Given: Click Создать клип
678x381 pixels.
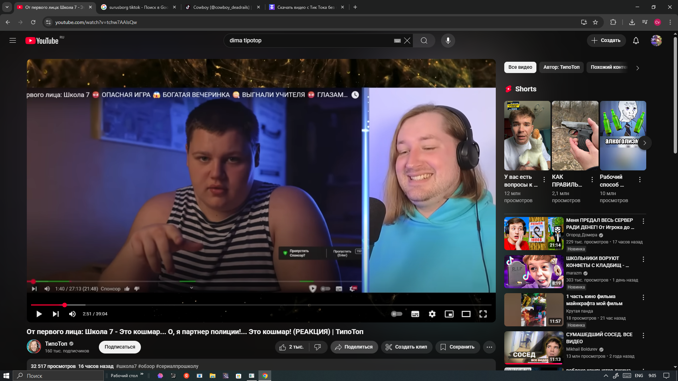Looking at the screenshot, I should point(406,347).
